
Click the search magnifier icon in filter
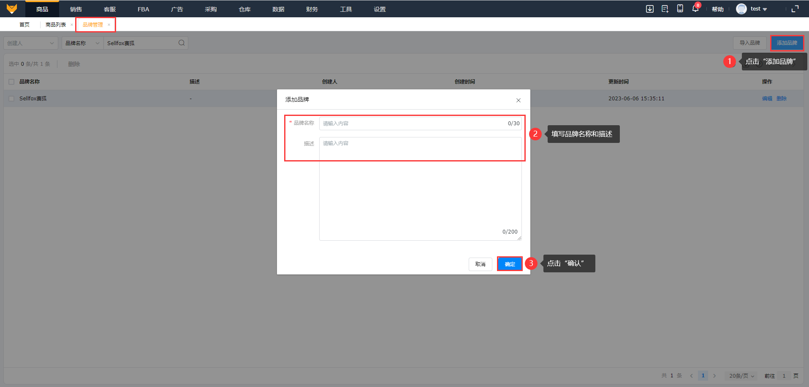point(182,43)
